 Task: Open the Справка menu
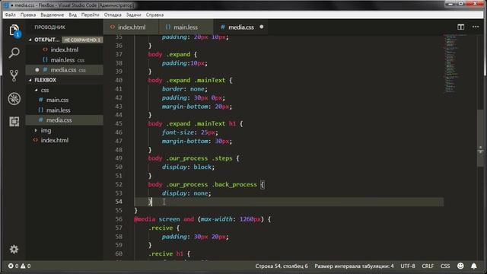pyautogui.click(x=154, y=14)
